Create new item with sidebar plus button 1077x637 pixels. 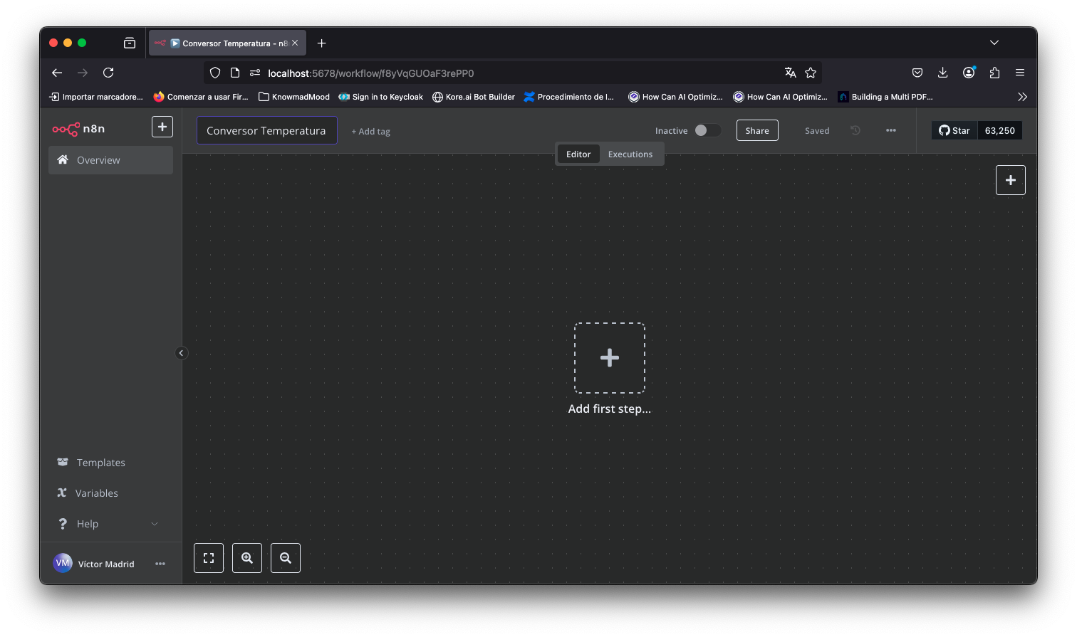[162, 127]
